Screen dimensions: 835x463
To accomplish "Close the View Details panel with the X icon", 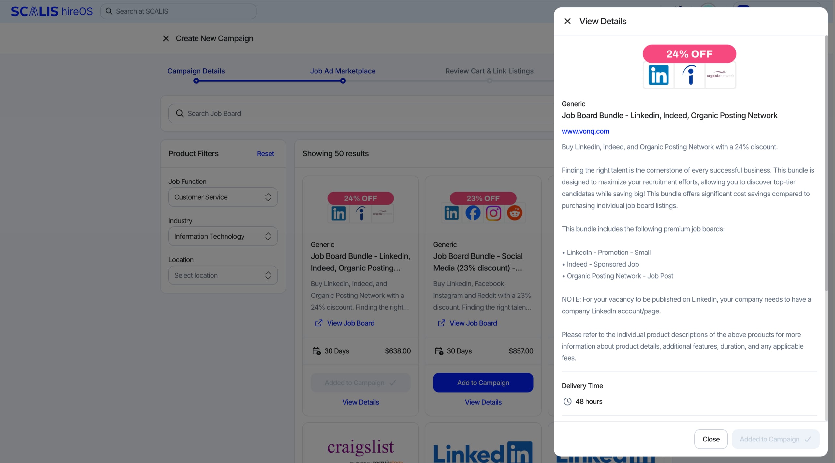I will (x=567, y=21).
